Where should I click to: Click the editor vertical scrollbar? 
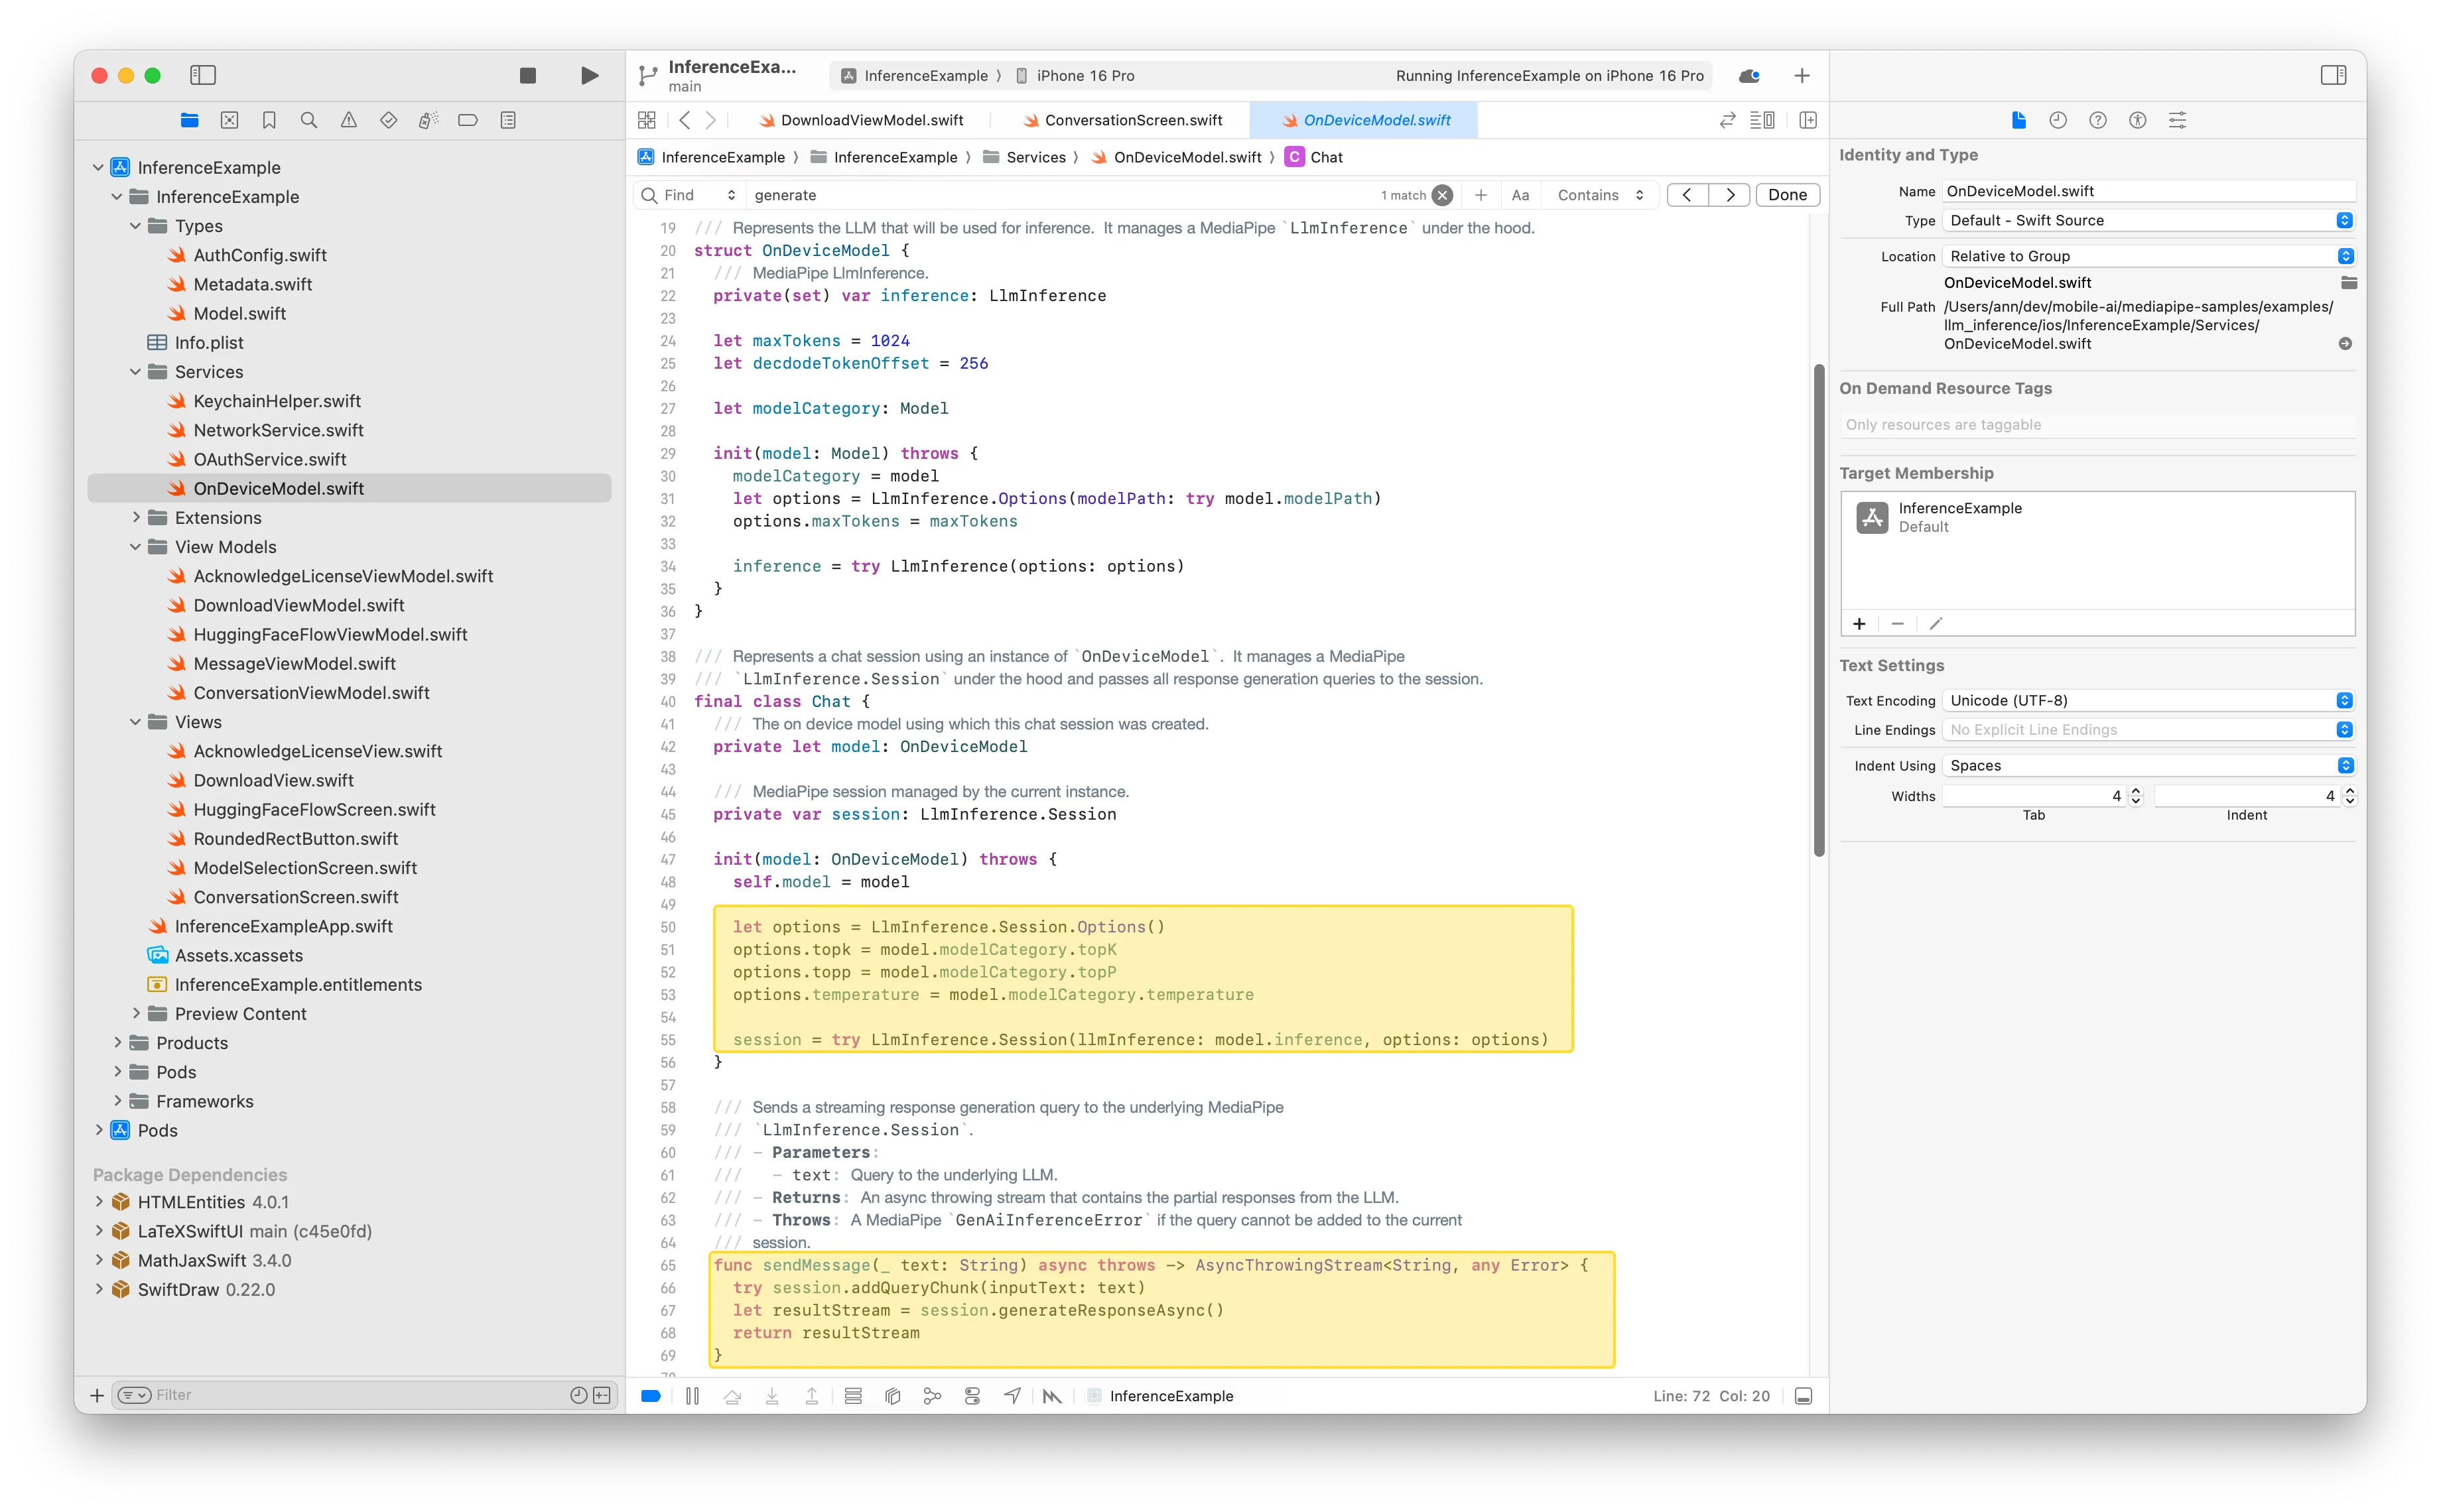pyautogui.click(x=1819, y=610)
